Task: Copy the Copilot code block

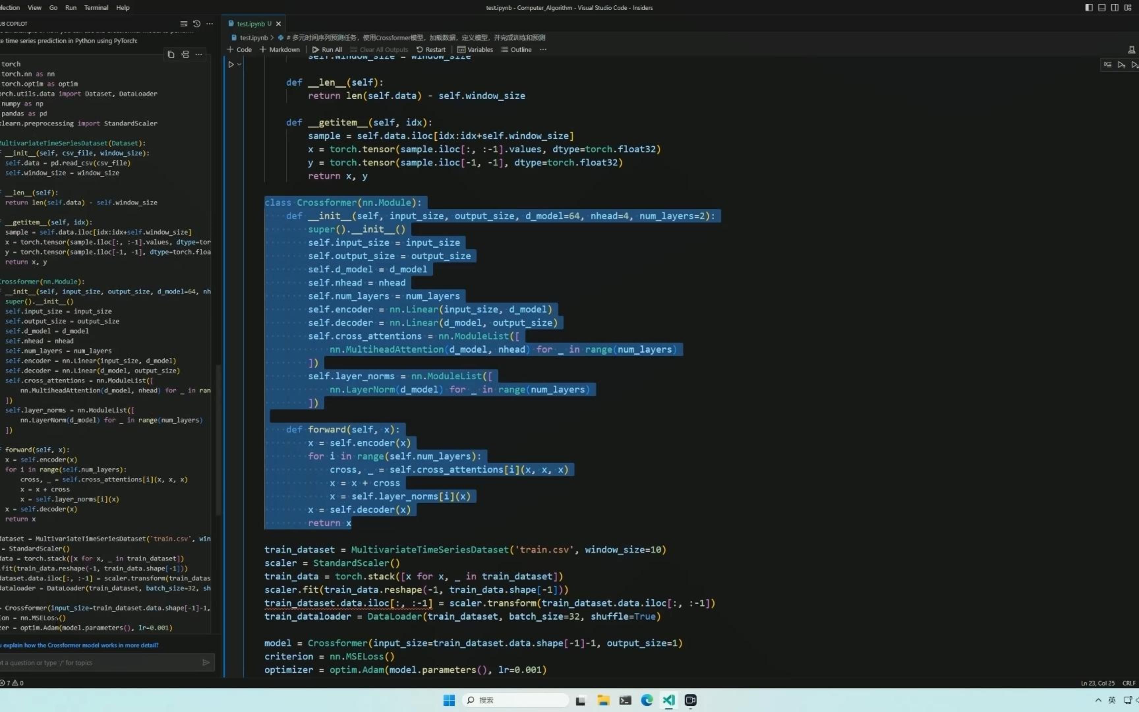Action: (171, 55)
